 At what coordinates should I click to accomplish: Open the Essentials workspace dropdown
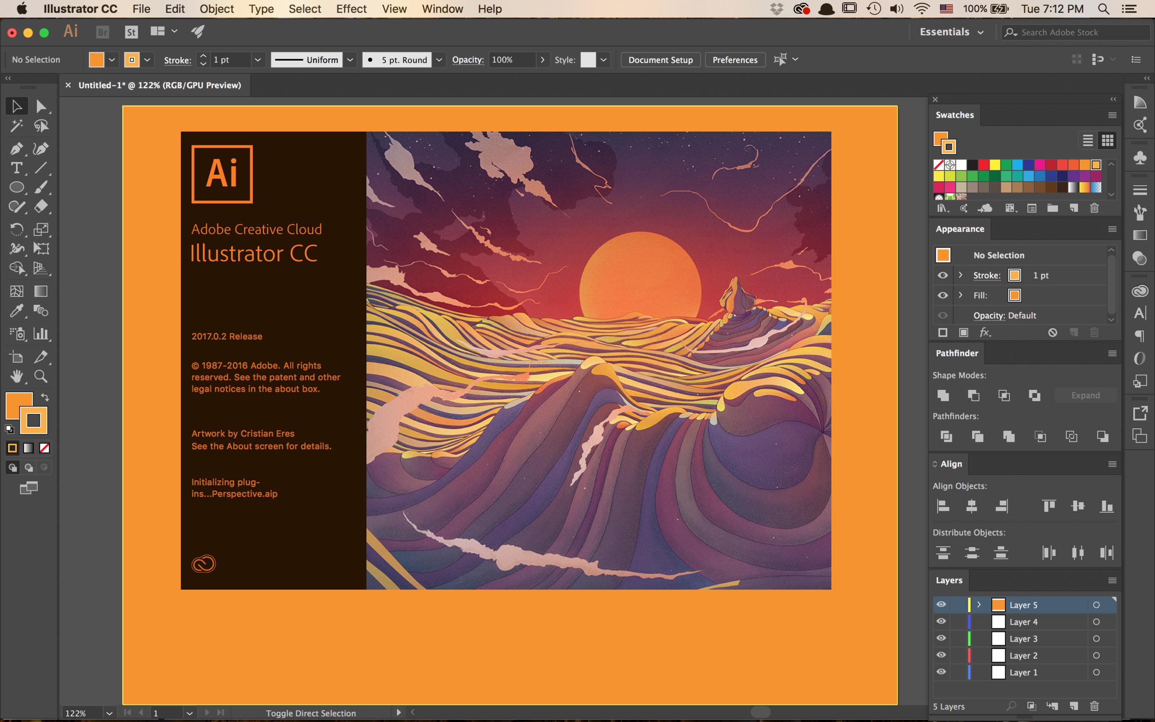[x=952, y=32]
